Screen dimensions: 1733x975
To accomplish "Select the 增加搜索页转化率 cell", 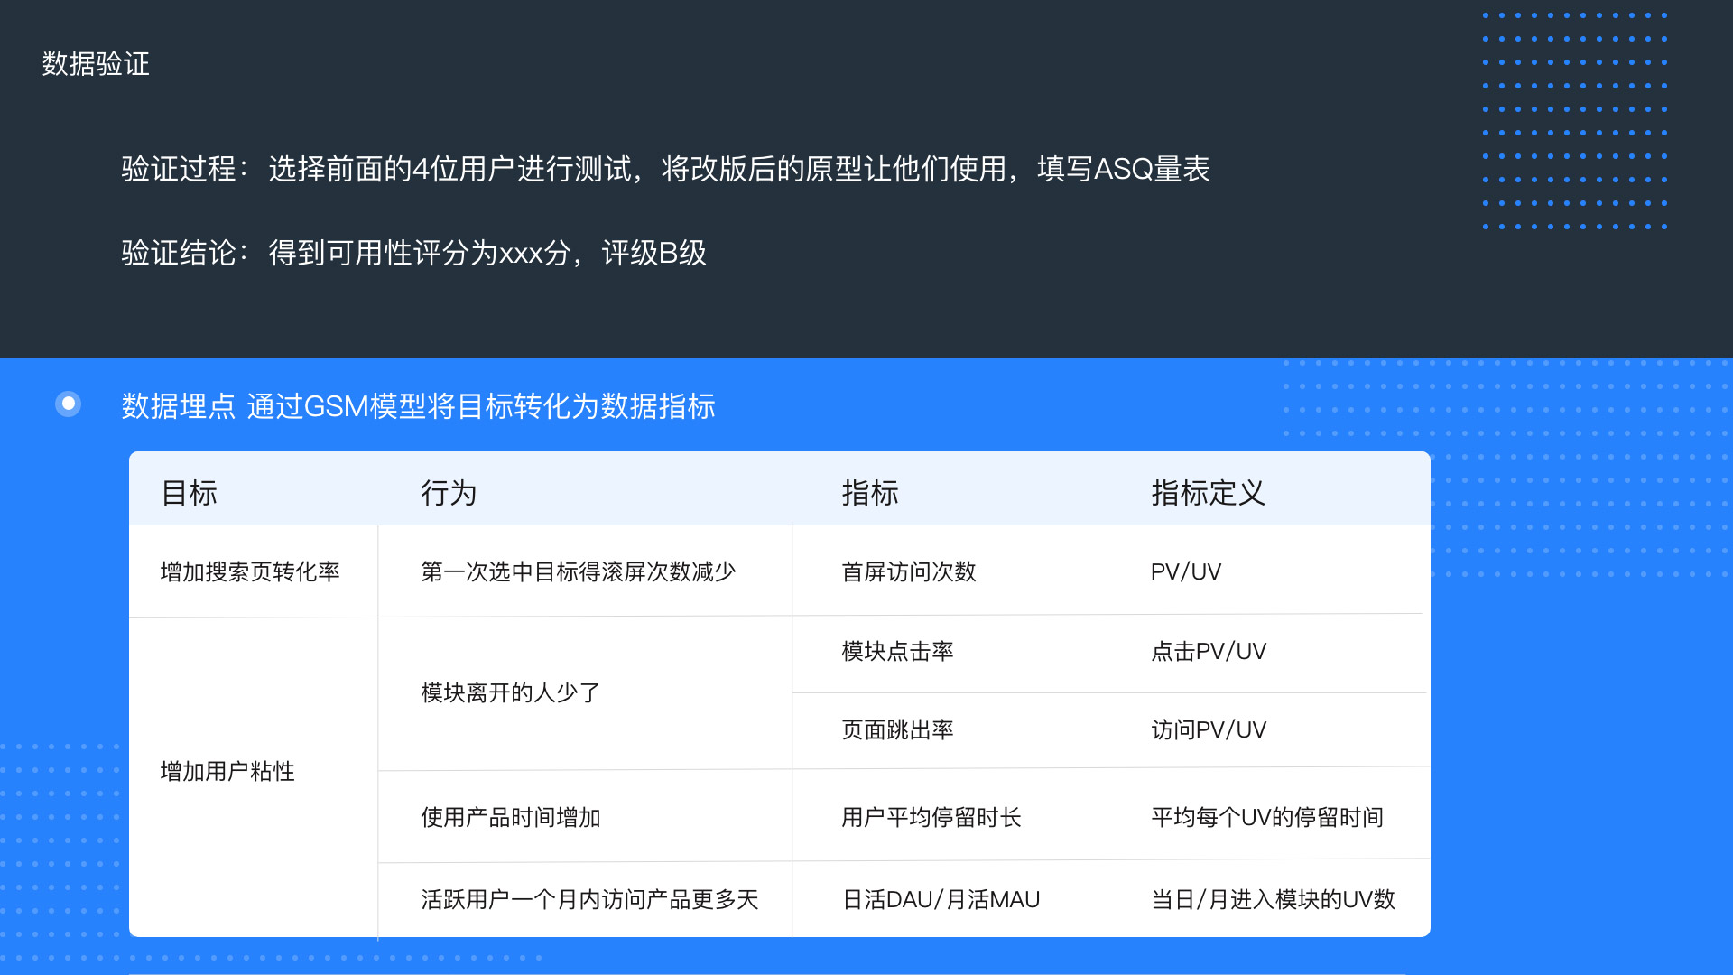I will tap(250, 571).
